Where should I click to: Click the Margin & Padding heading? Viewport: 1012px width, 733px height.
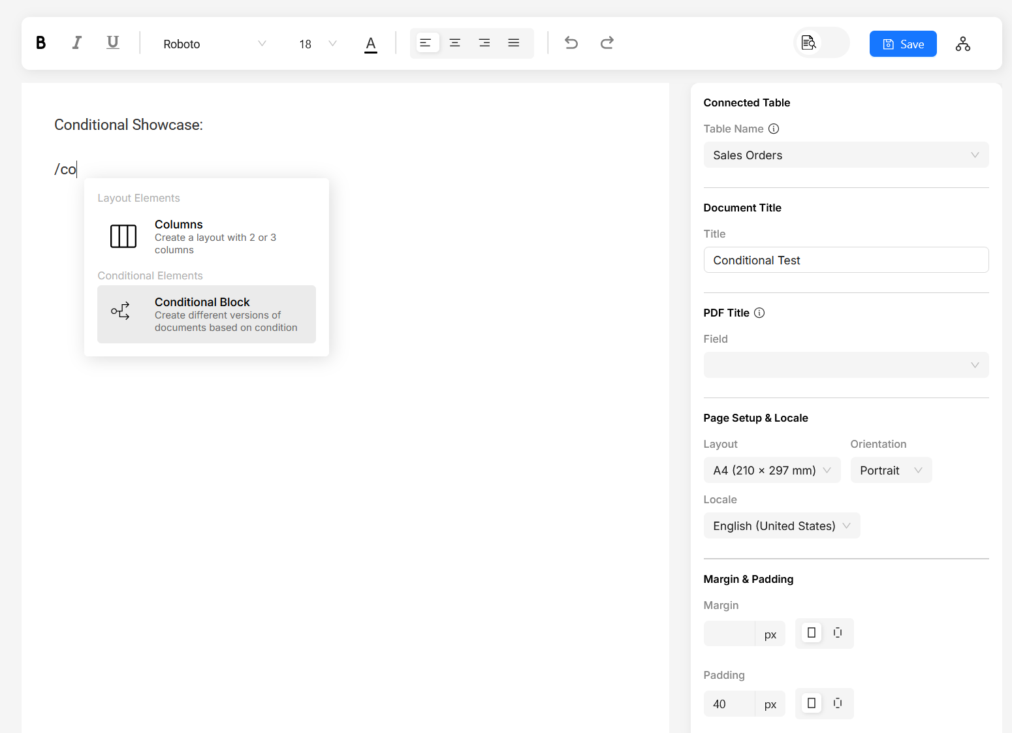[748, 579]
